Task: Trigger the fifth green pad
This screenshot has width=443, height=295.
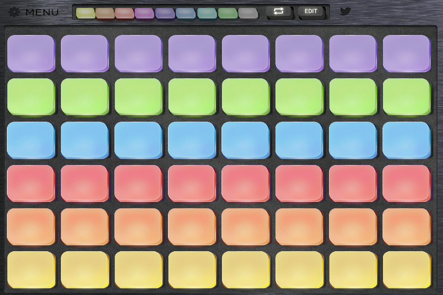Action: pyautogui.click(x=246, y=97)
